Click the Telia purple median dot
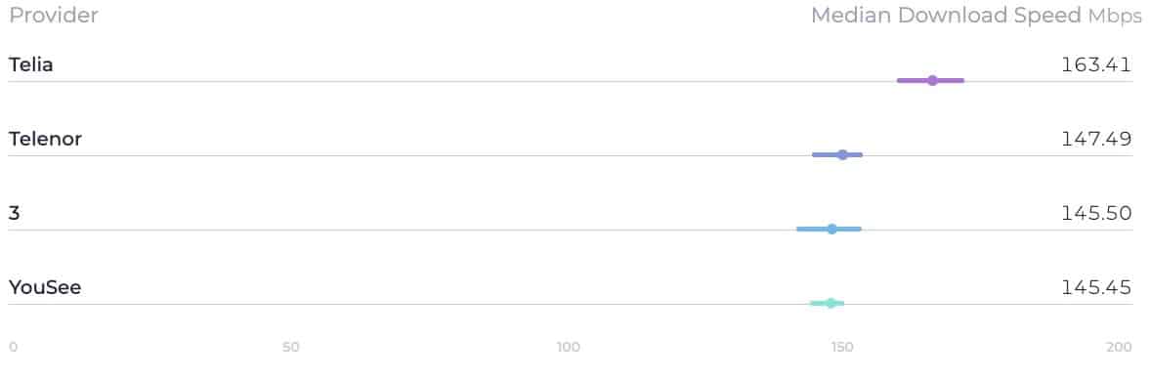The image size is (1150, 380). click(x=932, y=80)
